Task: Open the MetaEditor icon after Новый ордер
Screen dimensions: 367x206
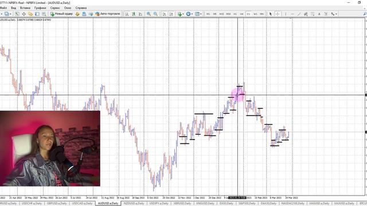Action: click(77, 14)
